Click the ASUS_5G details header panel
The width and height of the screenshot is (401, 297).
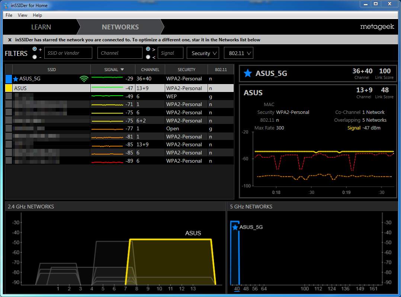click(318, 73)
